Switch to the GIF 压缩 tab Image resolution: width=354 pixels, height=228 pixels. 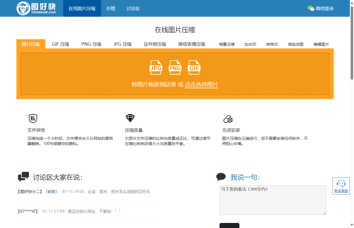click(60, 44)
